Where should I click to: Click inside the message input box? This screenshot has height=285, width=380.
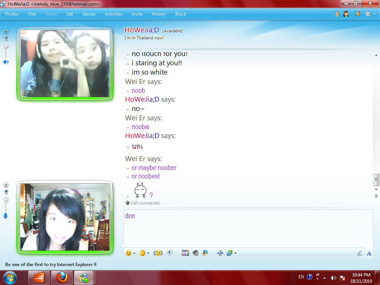(x=248, y=228)
